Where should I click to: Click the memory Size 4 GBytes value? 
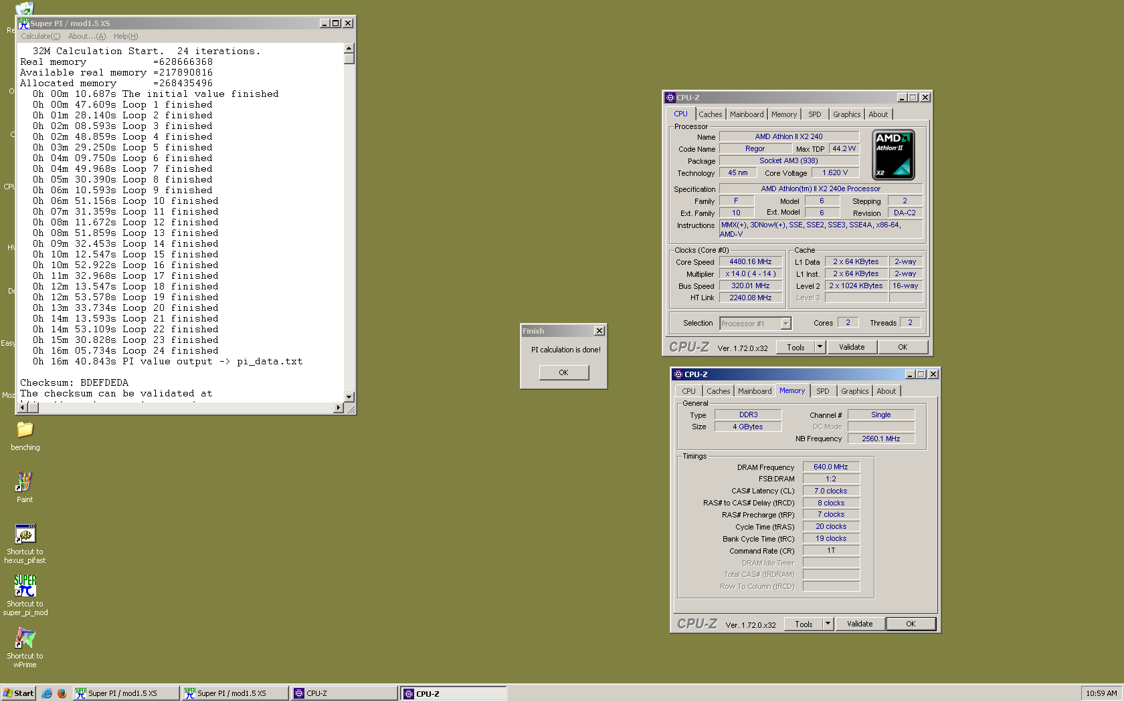tap(748, 427)
